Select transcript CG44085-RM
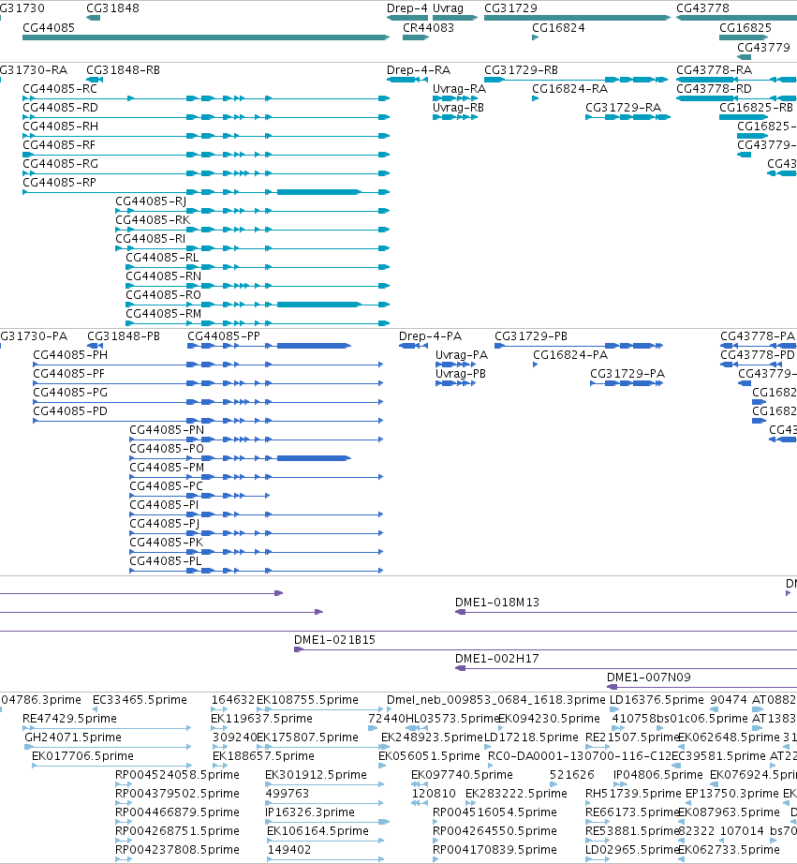797x864 pixels. [164, 314]
